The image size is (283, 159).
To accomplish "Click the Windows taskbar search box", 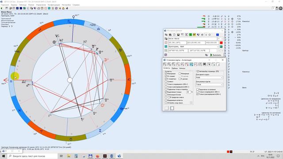I will (x=33, y=156).
